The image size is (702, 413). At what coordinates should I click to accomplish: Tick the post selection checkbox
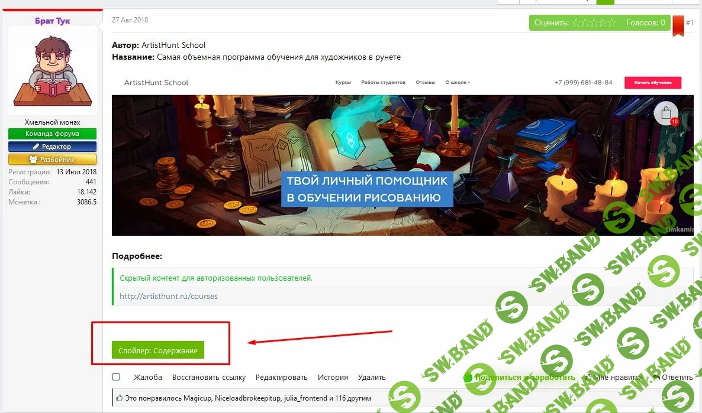point(116,377)
